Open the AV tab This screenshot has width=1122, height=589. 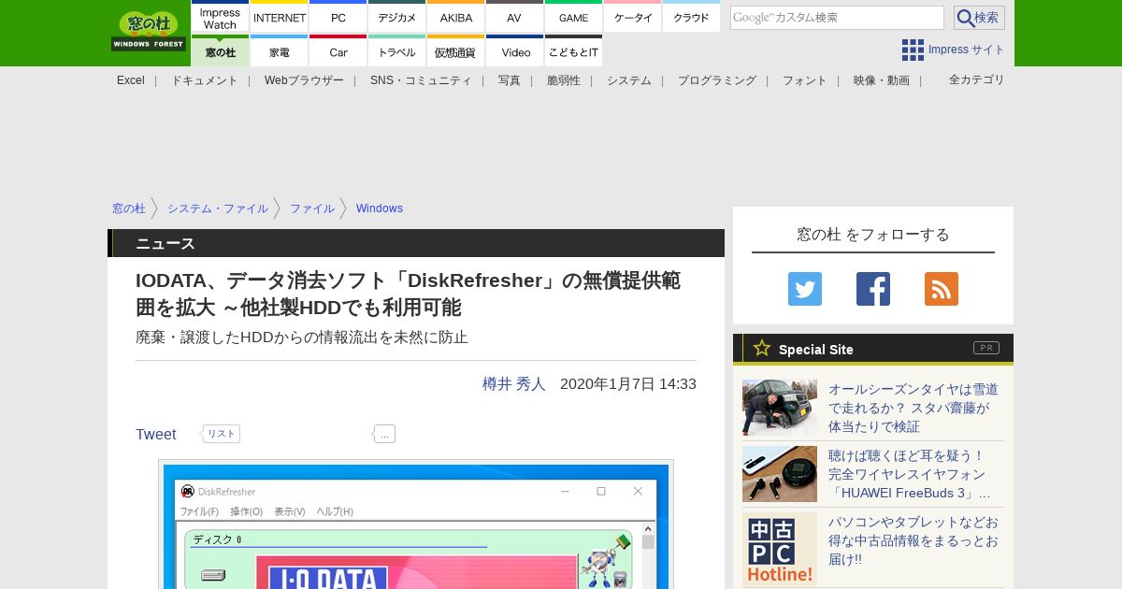pos(514,18)
